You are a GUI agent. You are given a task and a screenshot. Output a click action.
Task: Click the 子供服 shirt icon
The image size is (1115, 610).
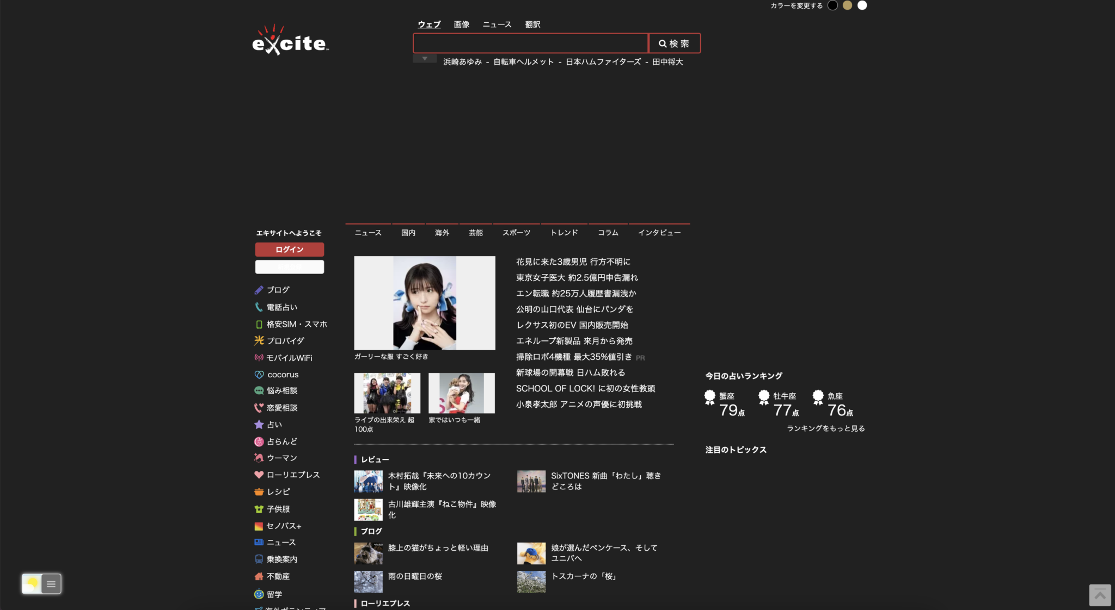(259, 509)
